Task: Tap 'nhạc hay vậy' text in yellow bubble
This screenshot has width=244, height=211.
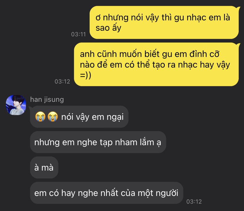Action: coord(204,65)
